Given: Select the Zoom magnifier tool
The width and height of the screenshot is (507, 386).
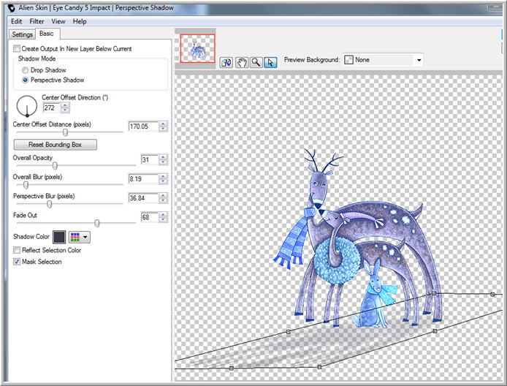Looking at the screenshot, I should tap(256, 62).
